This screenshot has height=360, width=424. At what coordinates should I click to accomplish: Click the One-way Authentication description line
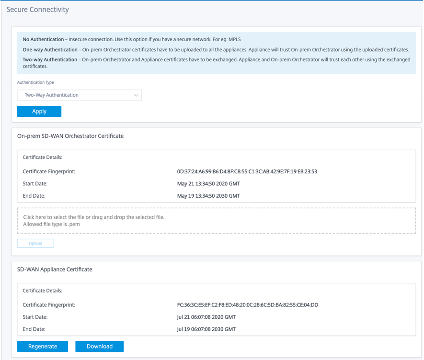(x=216, y=50)
